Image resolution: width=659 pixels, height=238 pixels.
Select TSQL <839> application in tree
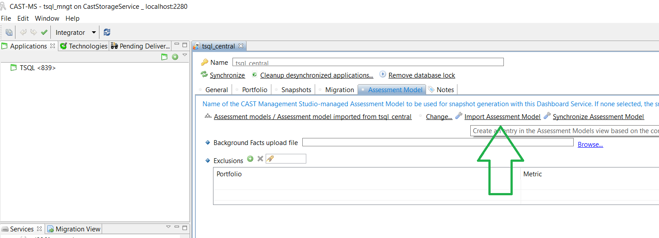pyautogui.click(x=38, y=68)
